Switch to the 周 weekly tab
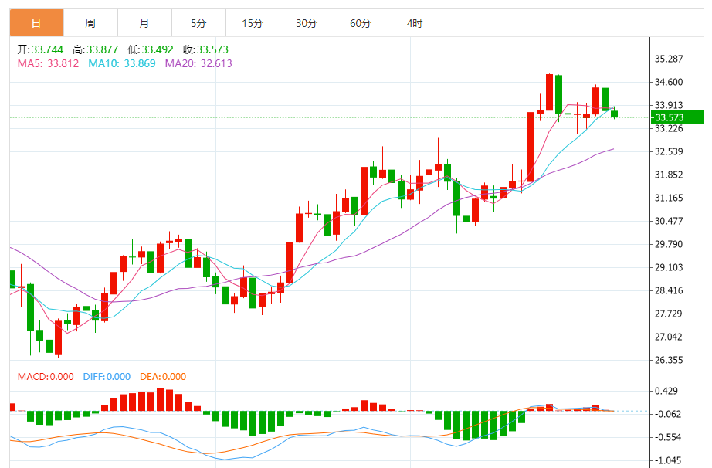 pyautogui.click(x=91, y=23)
